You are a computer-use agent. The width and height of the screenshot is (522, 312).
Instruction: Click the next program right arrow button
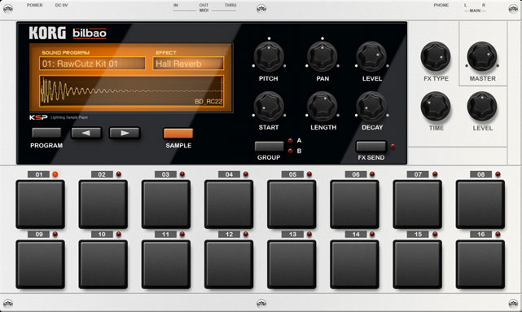pos(125,133)
